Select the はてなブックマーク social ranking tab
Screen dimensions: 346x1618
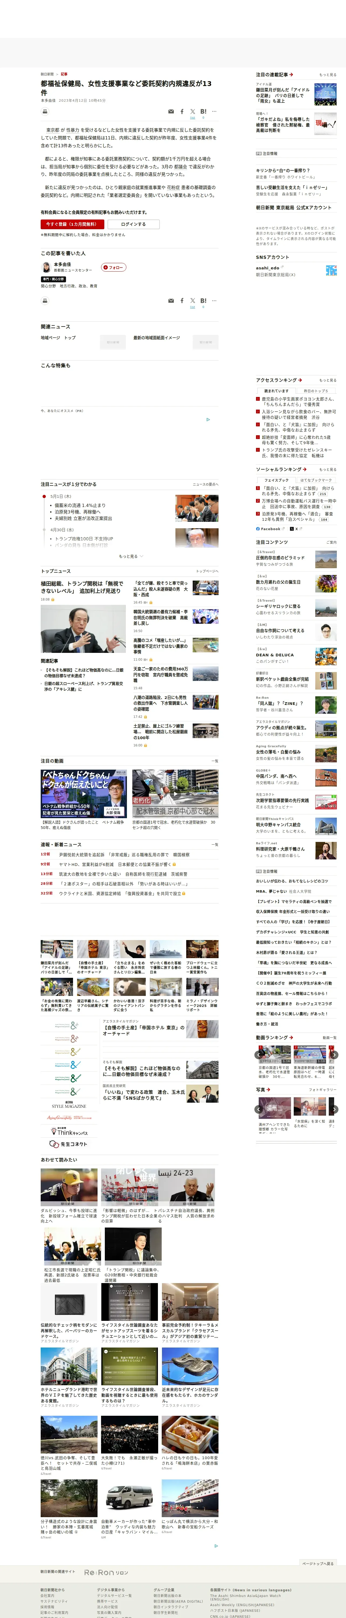point(316,480)
